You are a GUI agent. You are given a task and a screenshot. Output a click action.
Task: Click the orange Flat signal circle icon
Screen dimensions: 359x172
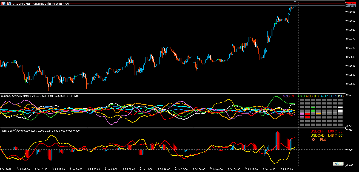tap(314, 140)
